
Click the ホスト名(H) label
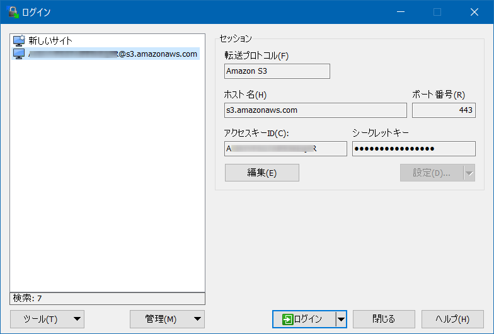click(x=245, y=95)
